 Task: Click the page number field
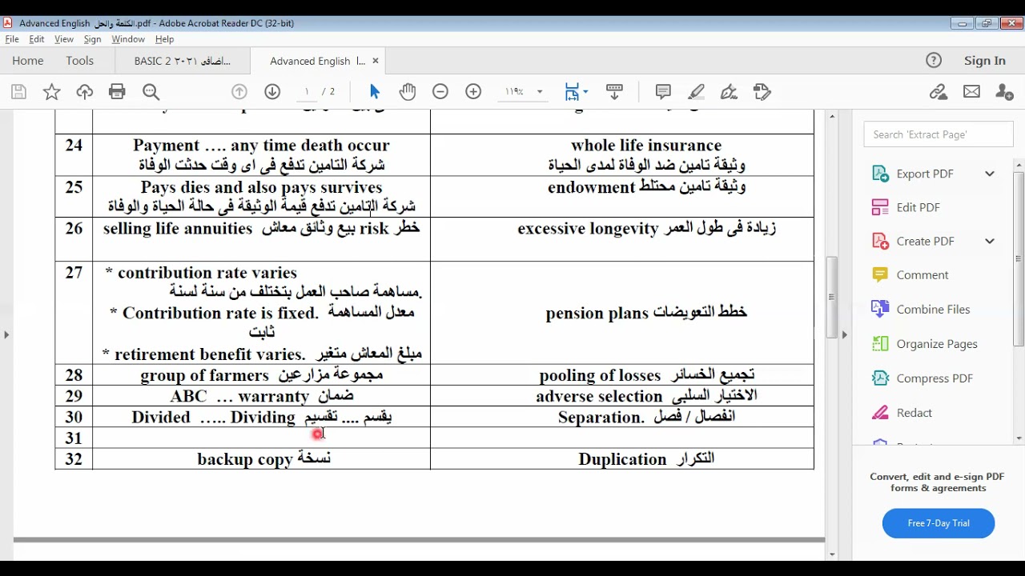click(306, 92)
